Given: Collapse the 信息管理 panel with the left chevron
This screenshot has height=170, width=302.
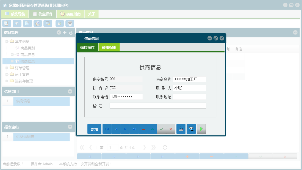Looking at the screenshot, I should pos(59,32).
